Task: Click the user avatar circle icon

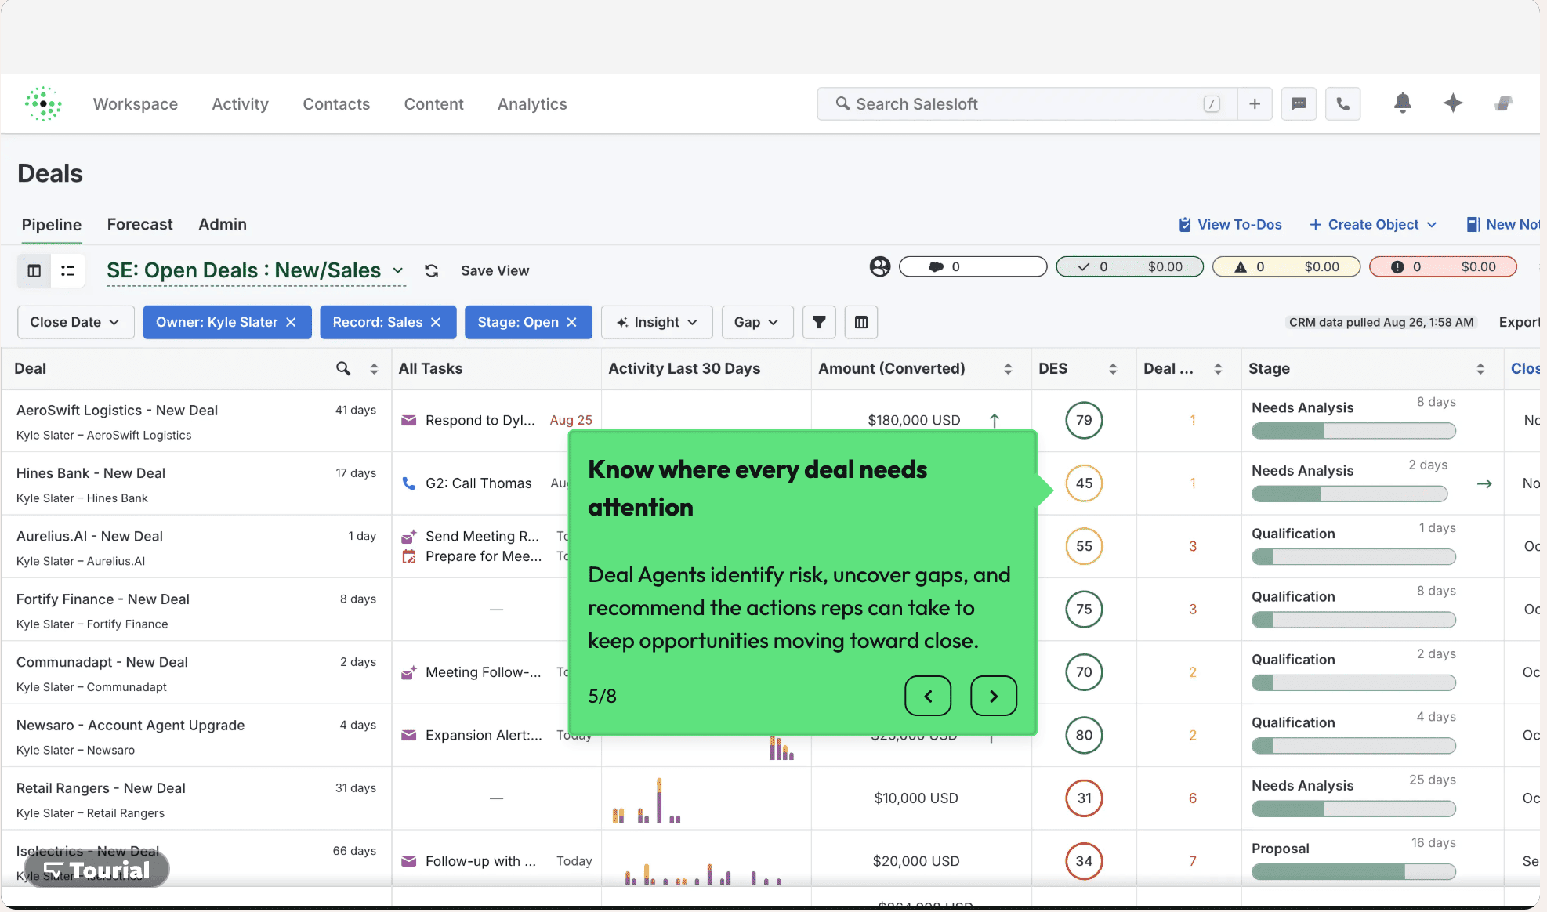Action: (880, 266)
